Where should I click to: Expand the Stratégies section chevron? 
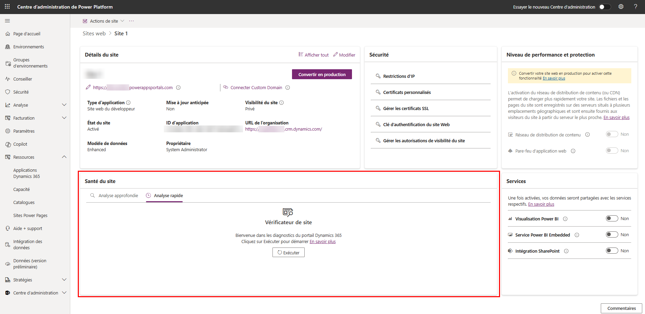point(64,280)
